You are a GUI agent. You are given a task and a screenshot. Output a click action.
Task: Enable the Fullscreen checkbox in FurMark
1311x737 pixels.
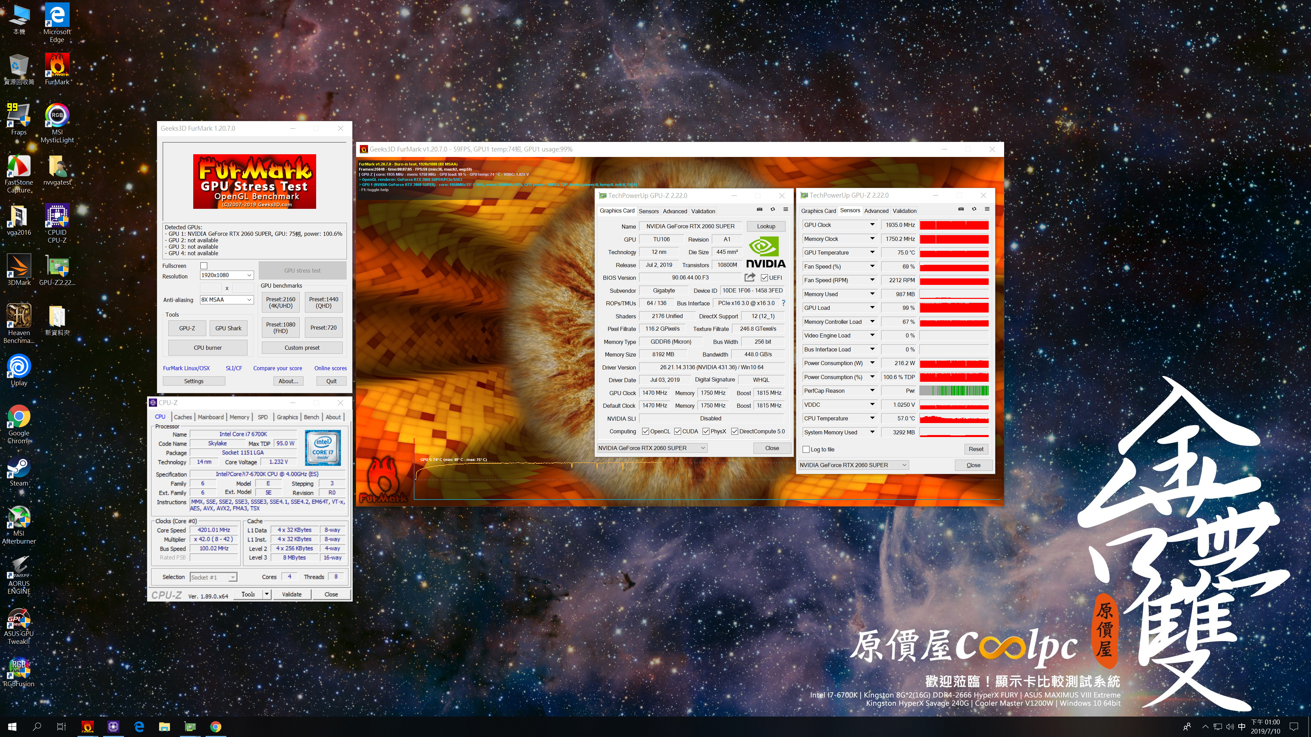(x=204, y=265)
